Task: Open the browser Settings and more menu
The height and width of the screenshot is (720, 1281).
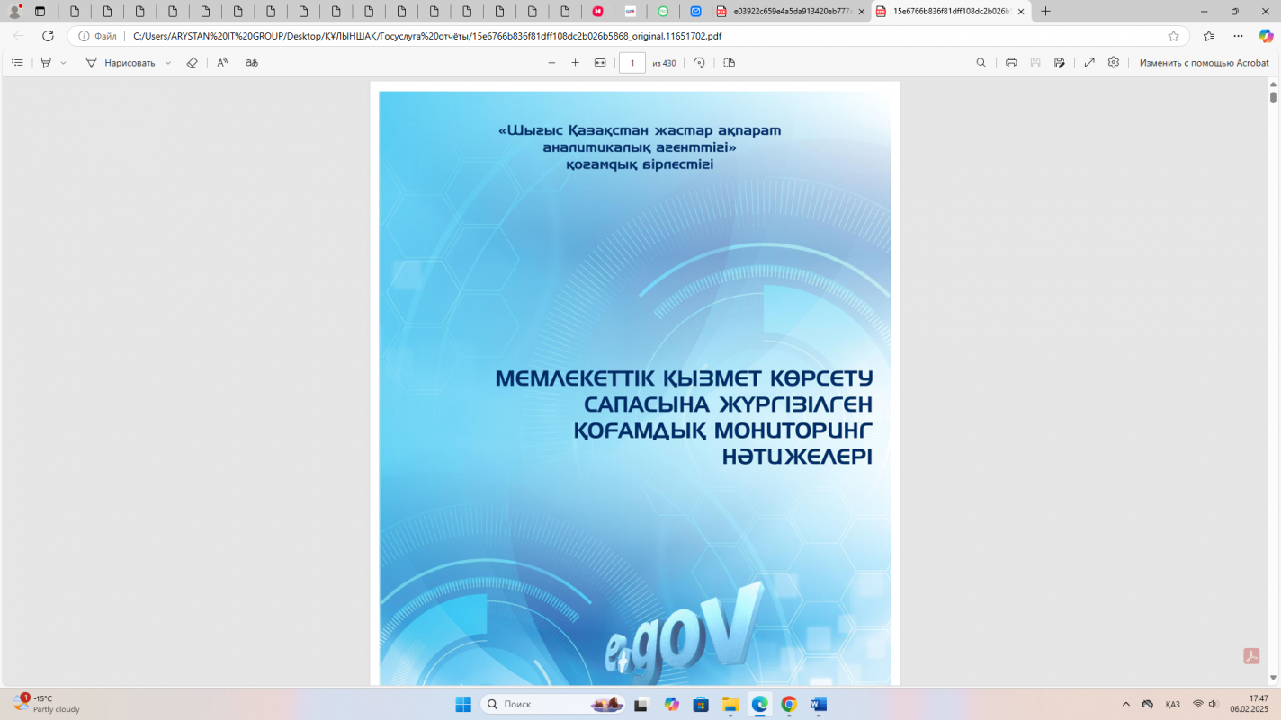Action: click(x=1238, y=36)
